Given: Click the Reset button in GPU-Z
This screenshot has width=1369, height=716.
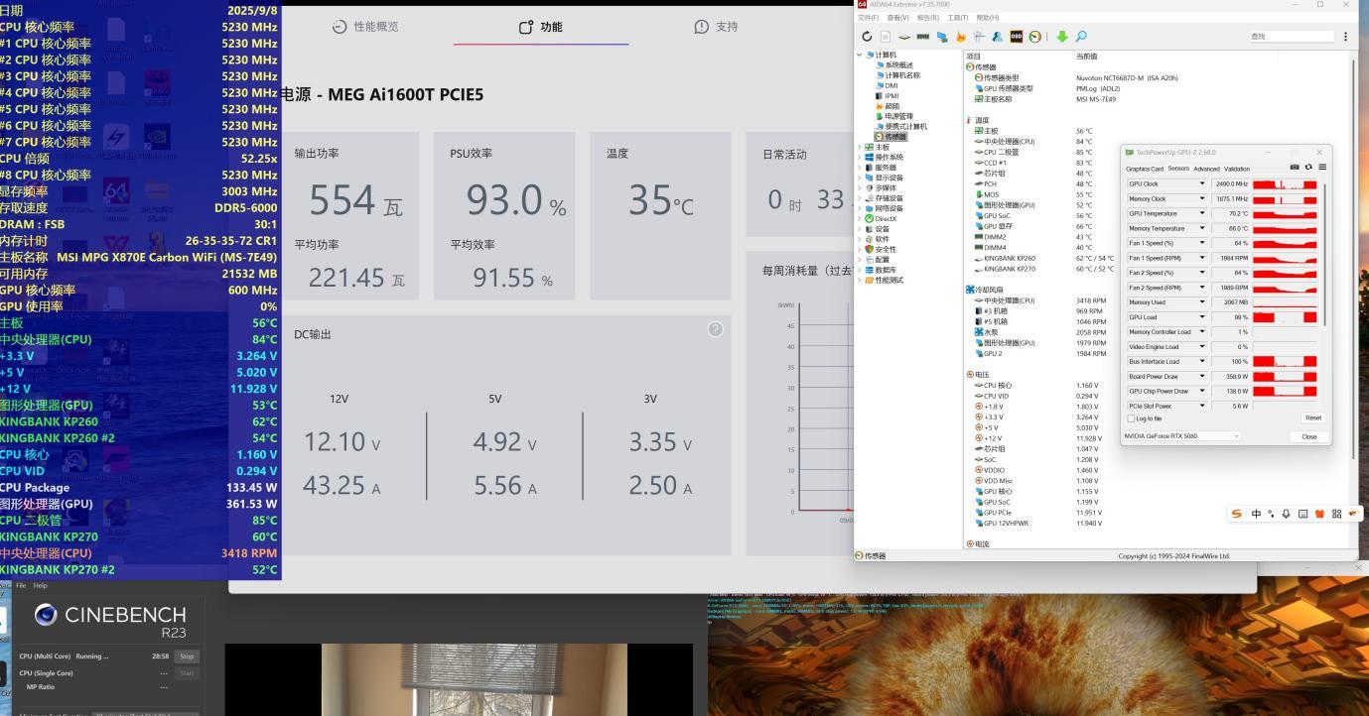Looking at the screenshot, I should (x=1313, y=418).
